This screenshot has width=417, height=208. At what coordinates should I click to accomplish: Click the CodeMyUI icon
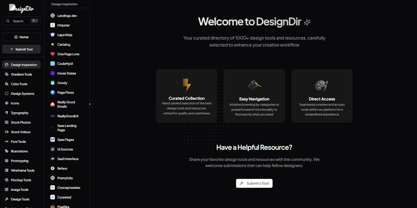(53, 64)
